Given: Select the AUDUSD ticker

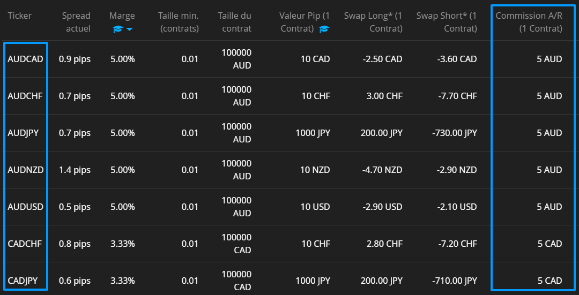Looking at the screenshot, I should click(x=26, y=207).
